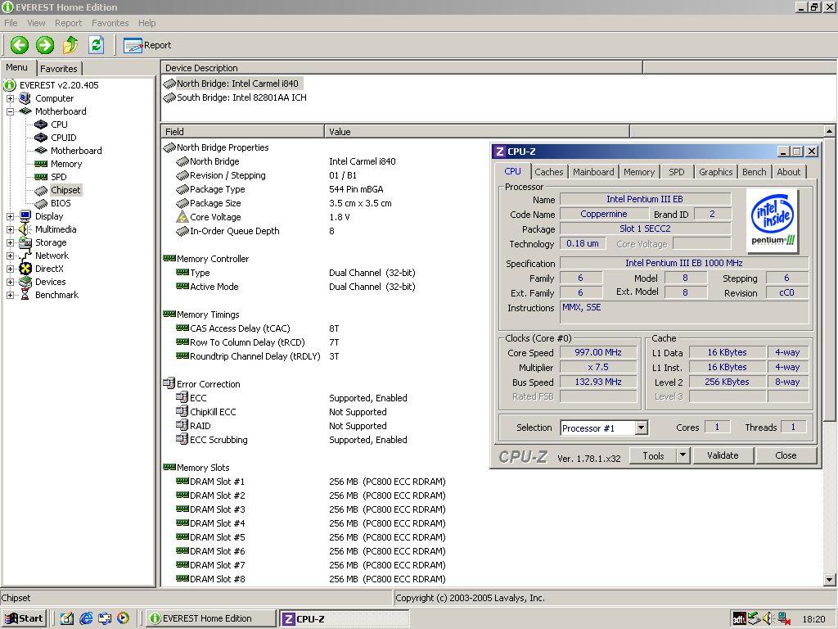The image size is (838, 629).
Task: Click the EVEREST v2.20.405 root icon
Action: pos(10,85)
